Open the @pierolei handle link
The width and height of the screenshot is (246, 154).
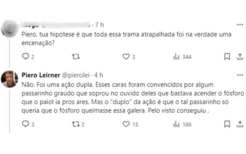click(x=76, y=75)
